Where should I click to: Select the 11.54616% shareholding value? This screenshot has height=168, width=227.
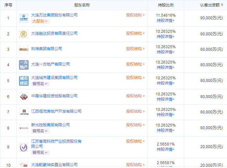click(166, 15)
